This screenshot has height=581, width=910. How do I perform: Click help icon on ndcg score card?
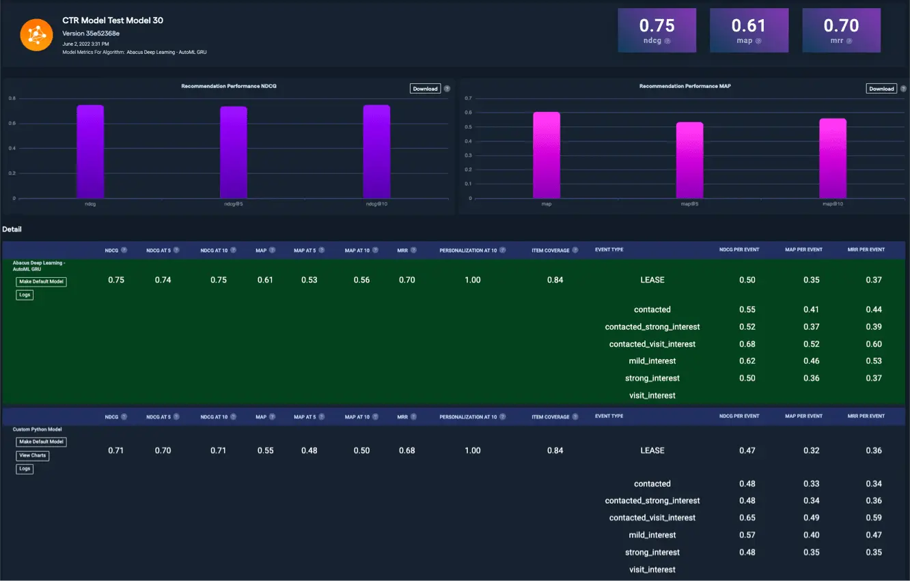coord(667,41)
